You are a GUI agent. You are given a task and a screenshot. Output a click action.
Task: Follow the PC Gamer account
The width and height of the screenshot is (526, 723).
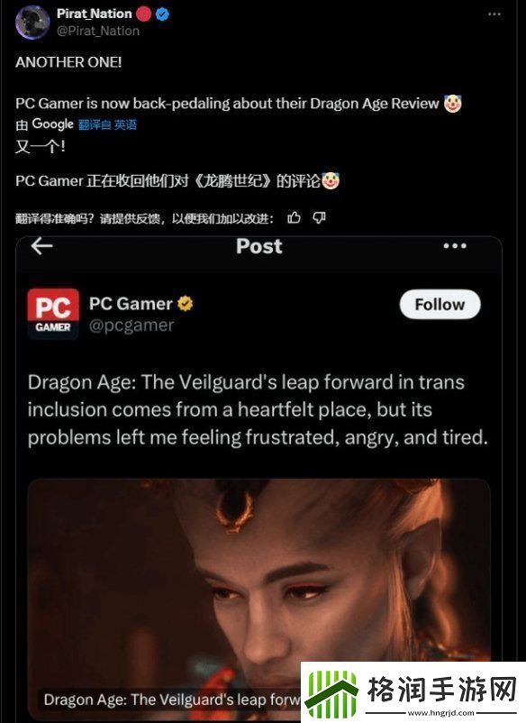tap(440, 305)
